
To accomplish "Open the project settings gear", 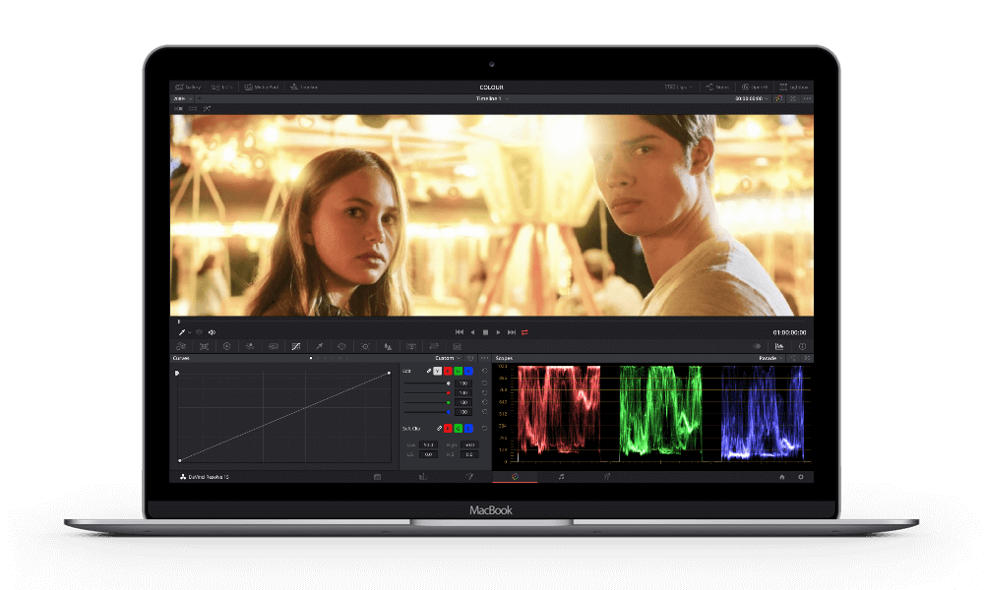I will (x=801, y=476).
